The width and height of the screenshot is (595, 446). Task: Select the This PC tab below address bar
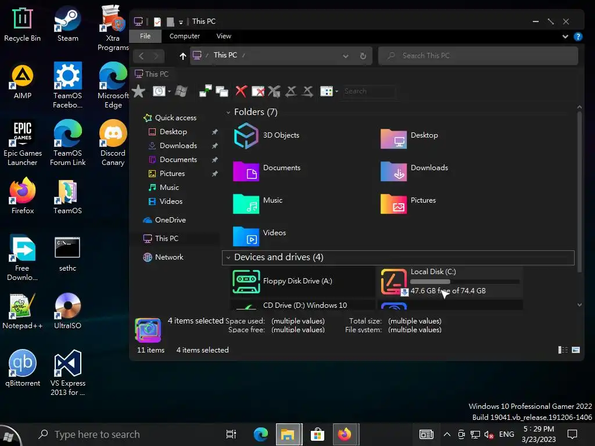(x=152, y=74)
